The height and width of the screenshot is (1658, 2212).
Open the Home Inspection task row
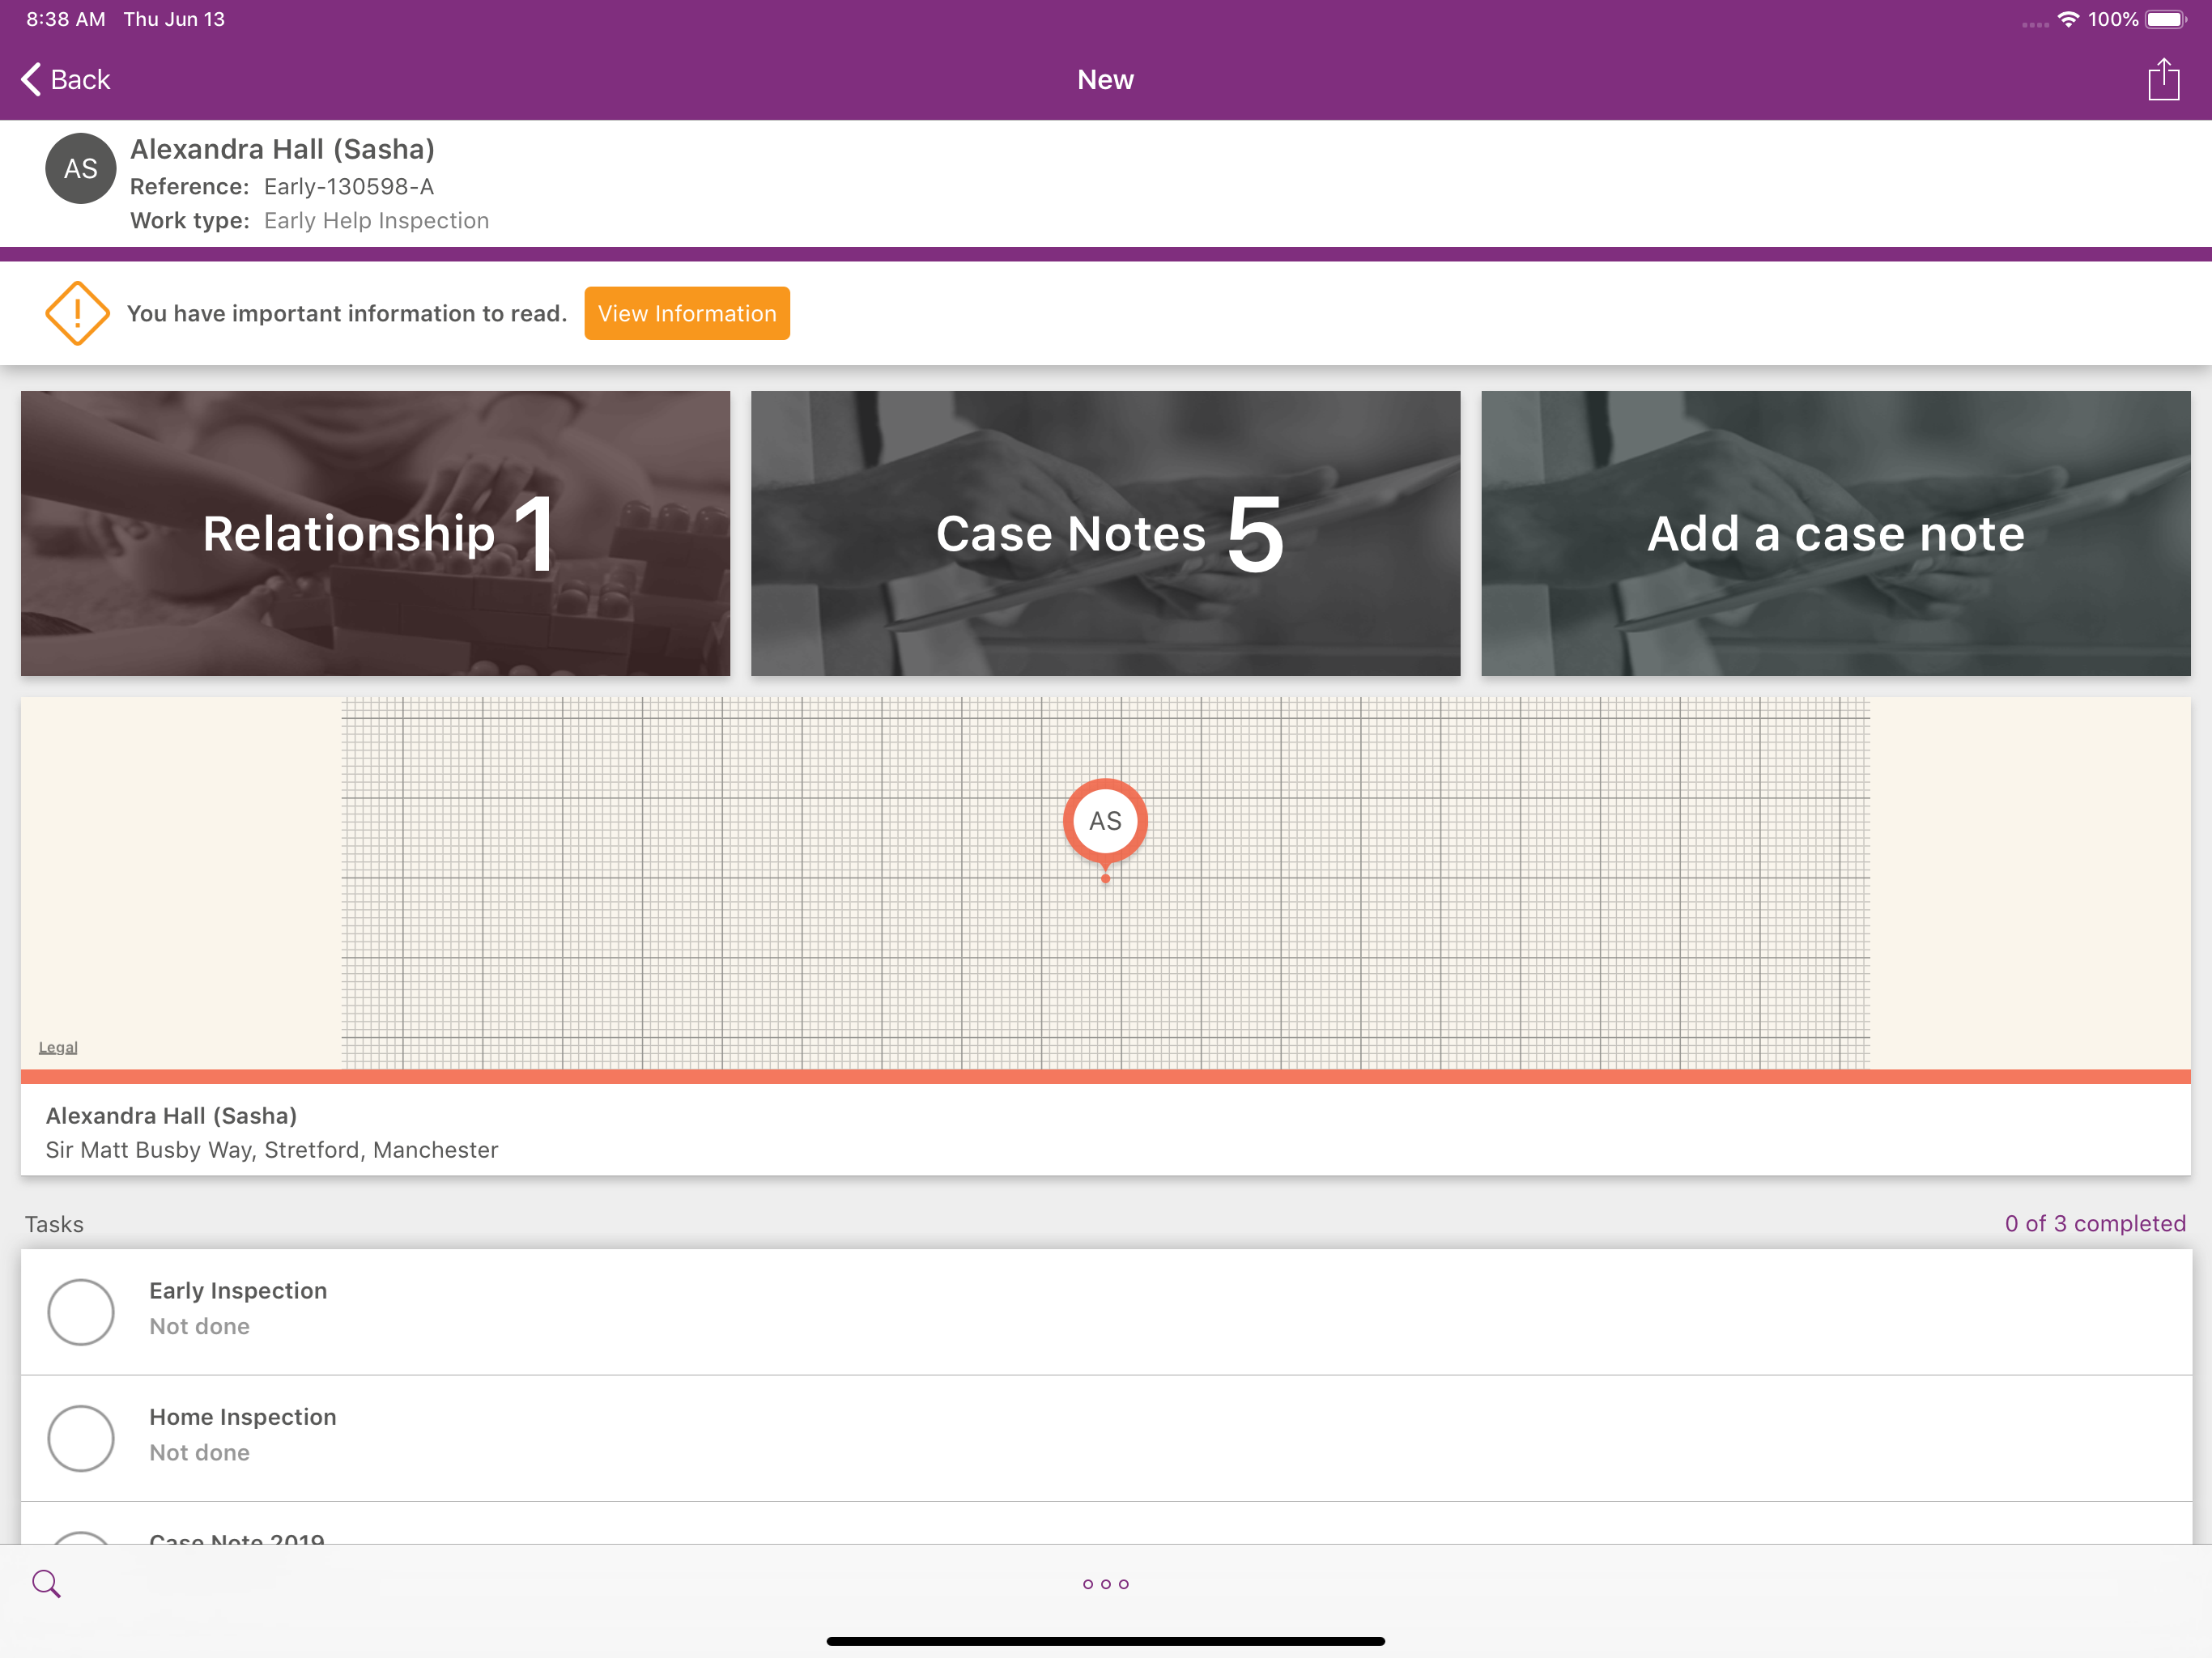[1106, 1438]
